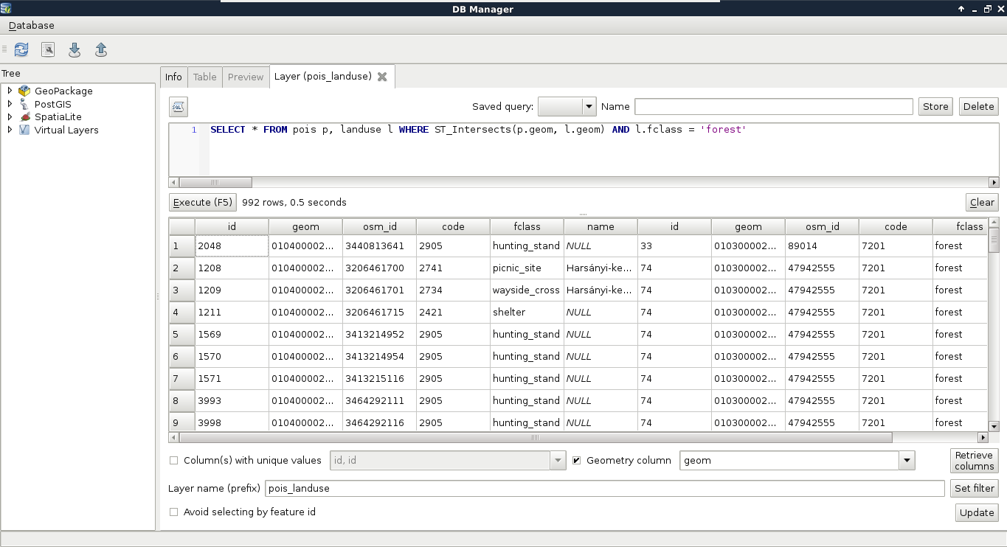Click the SQL file icon above query editor
The image size is (1007, 547).
(x=178, y=107)
